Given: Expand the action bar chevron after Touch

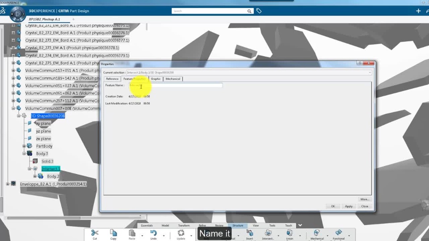Looking at the screenshot, I should click(300, 225).
